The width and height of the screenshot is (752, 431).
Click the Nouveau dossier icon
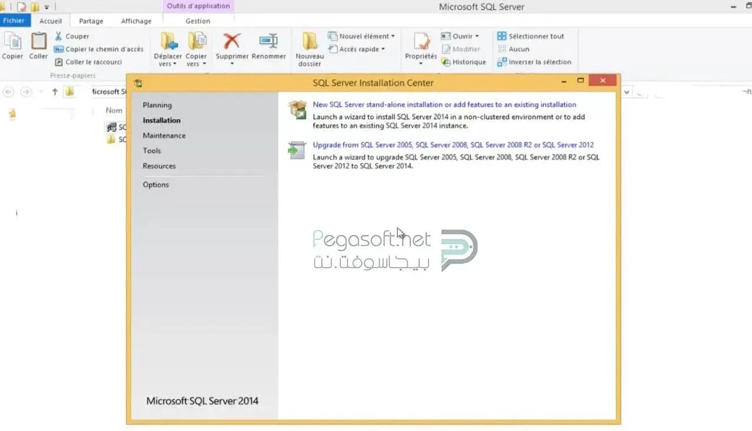pos(310,41)
